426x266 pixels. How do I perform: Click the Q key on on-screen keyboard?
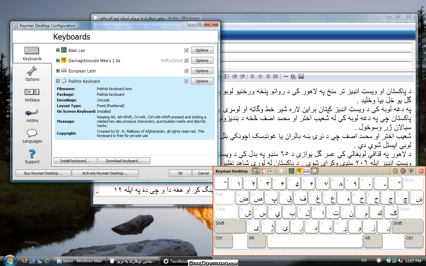242,198
